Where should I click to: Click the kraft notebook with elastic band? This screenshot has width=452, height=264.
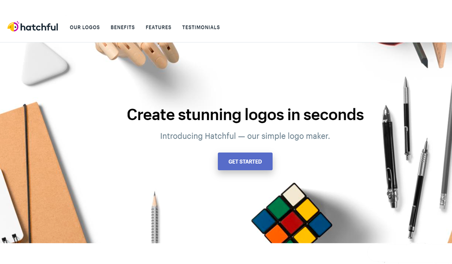tap(43, 172)
